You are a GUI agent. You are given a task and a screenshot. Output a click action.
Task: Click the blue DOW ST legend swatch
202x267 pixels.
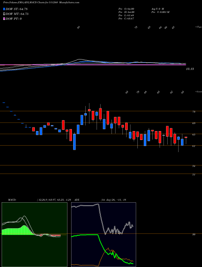[4, 9]
